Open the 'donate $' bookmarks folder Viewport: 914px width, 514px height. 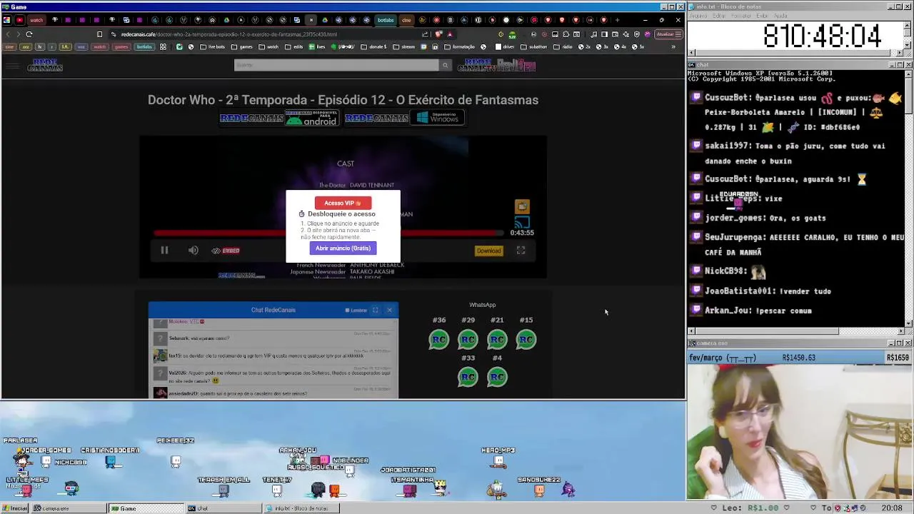click(373, 47)
